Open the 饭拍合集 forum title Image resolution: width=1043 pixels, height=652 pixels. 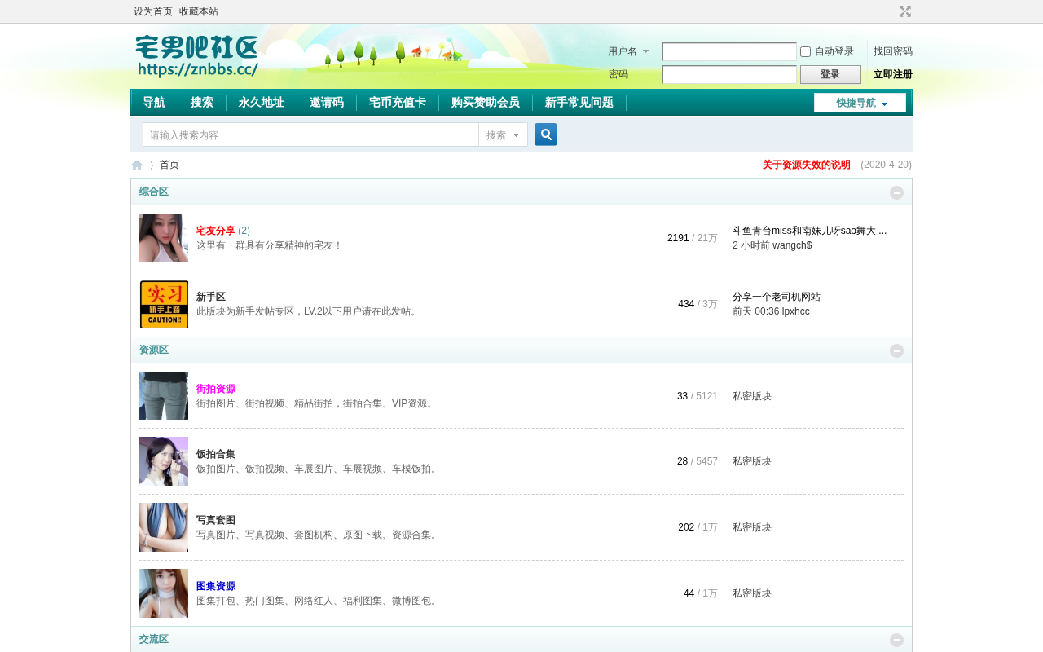point(216,454)
